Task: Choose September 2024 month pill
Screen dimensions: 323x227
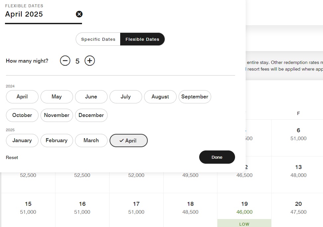Action: (x=195, y=97)
